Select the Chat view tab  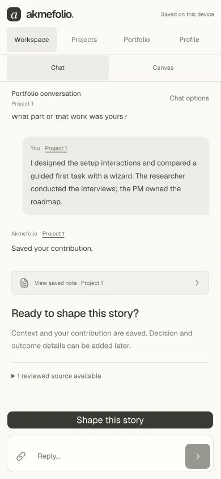pyautogui.click(x=58, y=68)
